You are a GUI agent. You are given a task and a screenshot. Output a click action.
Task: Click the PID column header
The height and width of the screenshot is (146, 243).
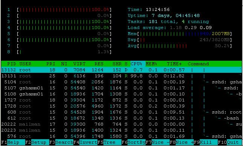click(11, 64)
